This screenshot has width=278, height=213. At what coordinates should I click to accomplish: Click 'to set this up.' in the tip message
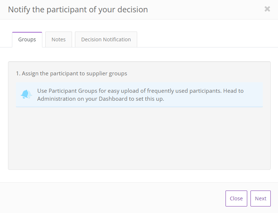pyautogui.click(x=146, y=99)
